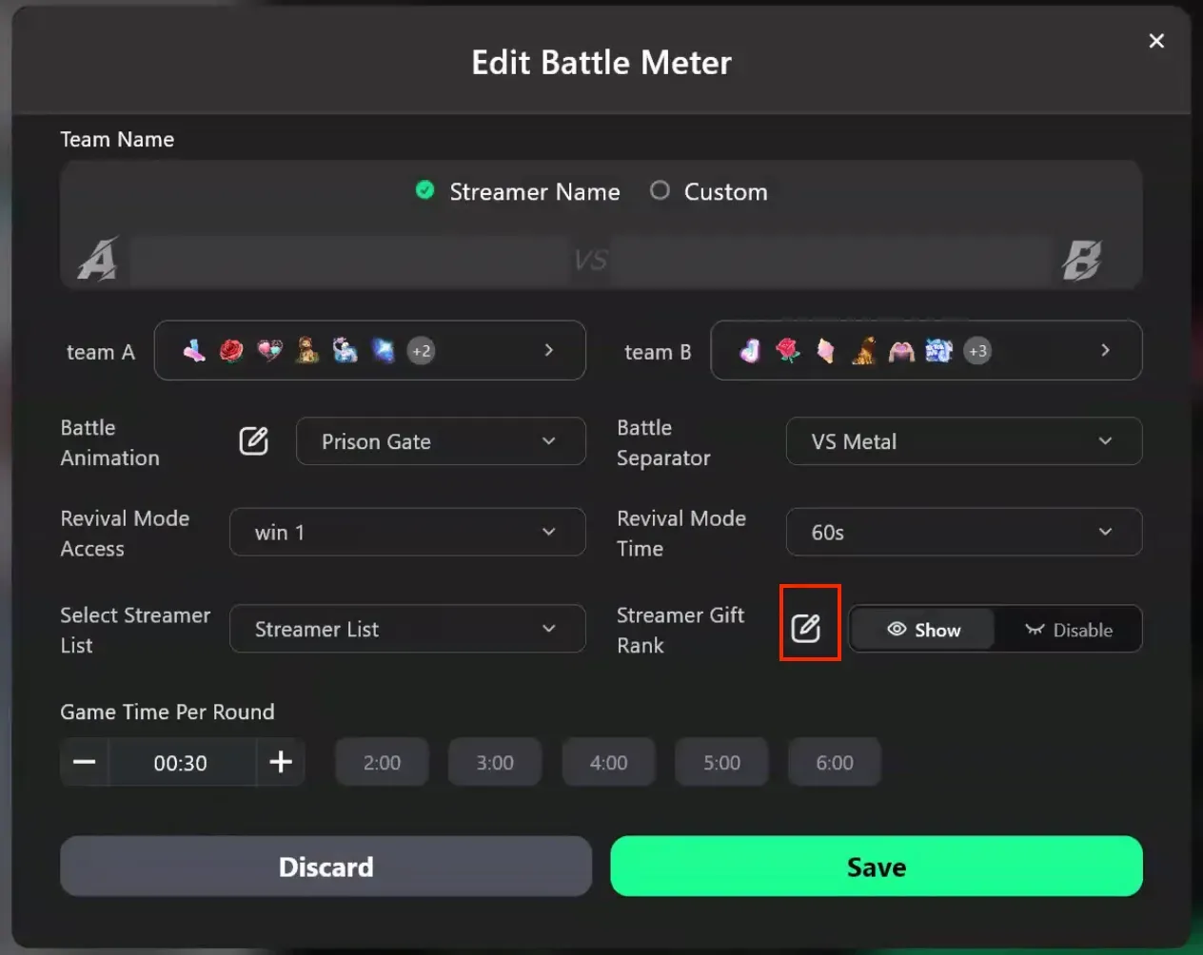The height and width of the screenshot is (955, 1203).
Task: Save the battle meter settings
Action: coord(876,867)
